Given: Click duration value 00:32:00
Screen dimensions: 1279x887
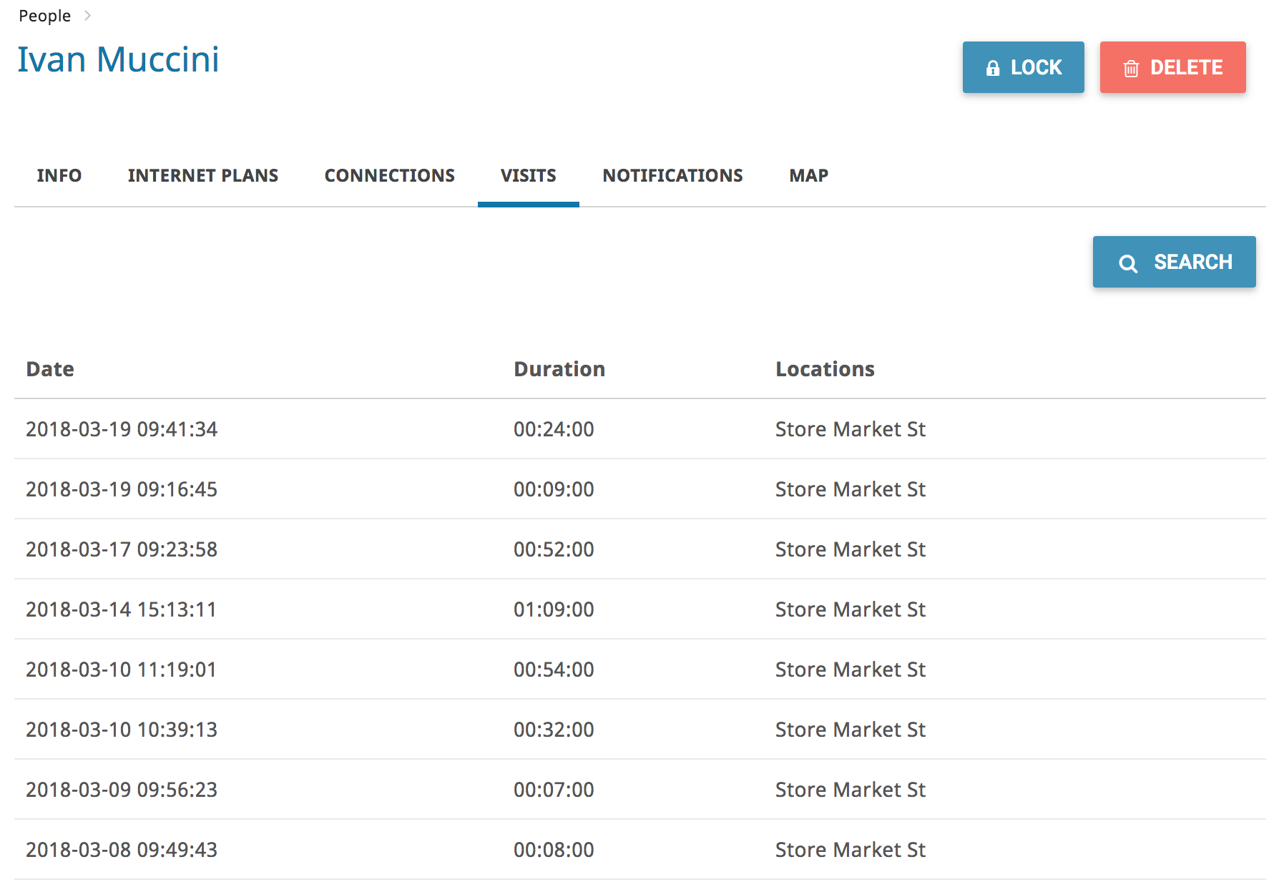Looking at the screenshot, I should coord(554,730).
